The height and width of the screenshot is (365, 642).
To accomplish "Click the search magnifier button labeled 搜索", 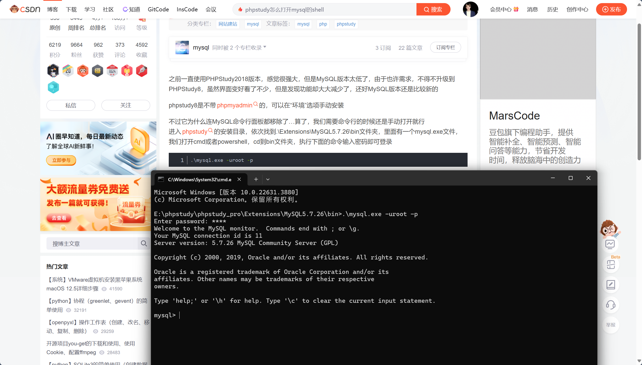I will click(x=433, y=9).
